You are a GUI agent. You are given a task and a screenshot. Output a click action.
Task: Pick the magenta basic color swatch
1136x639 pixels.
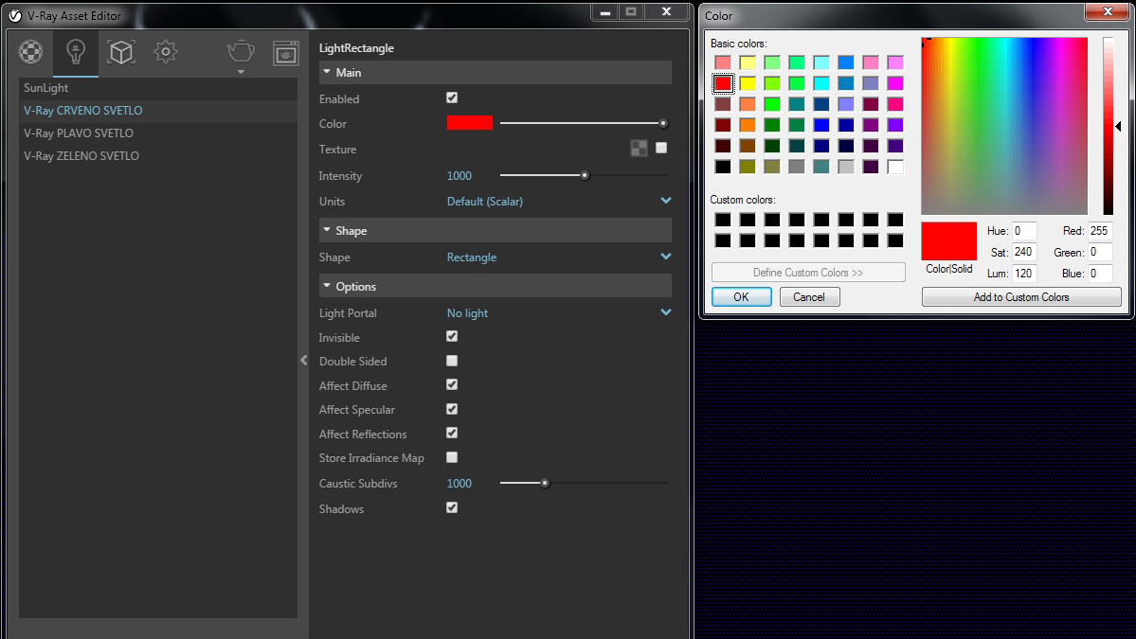click(x=895, y=83)
